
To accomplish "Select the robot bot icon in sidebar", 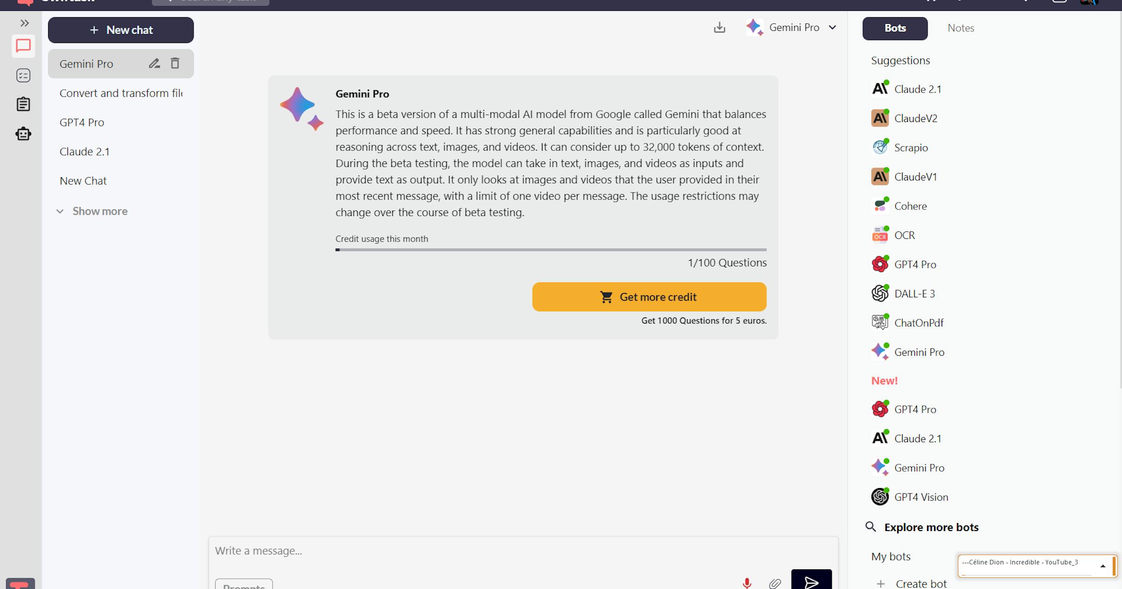I will [x=23, y=134].
